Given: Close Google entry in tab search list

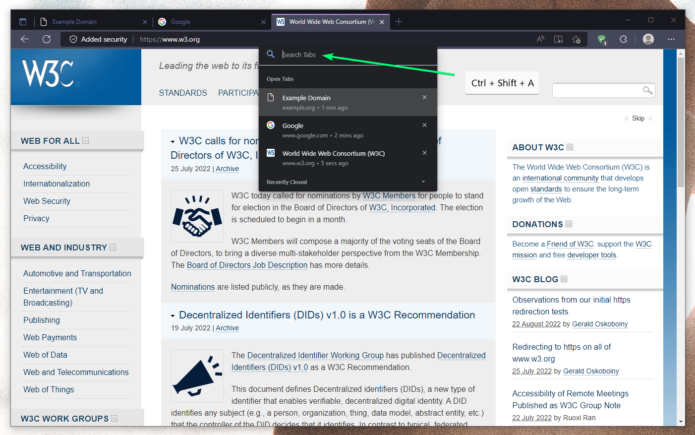Looking at the screenshot, I should 424,125.
